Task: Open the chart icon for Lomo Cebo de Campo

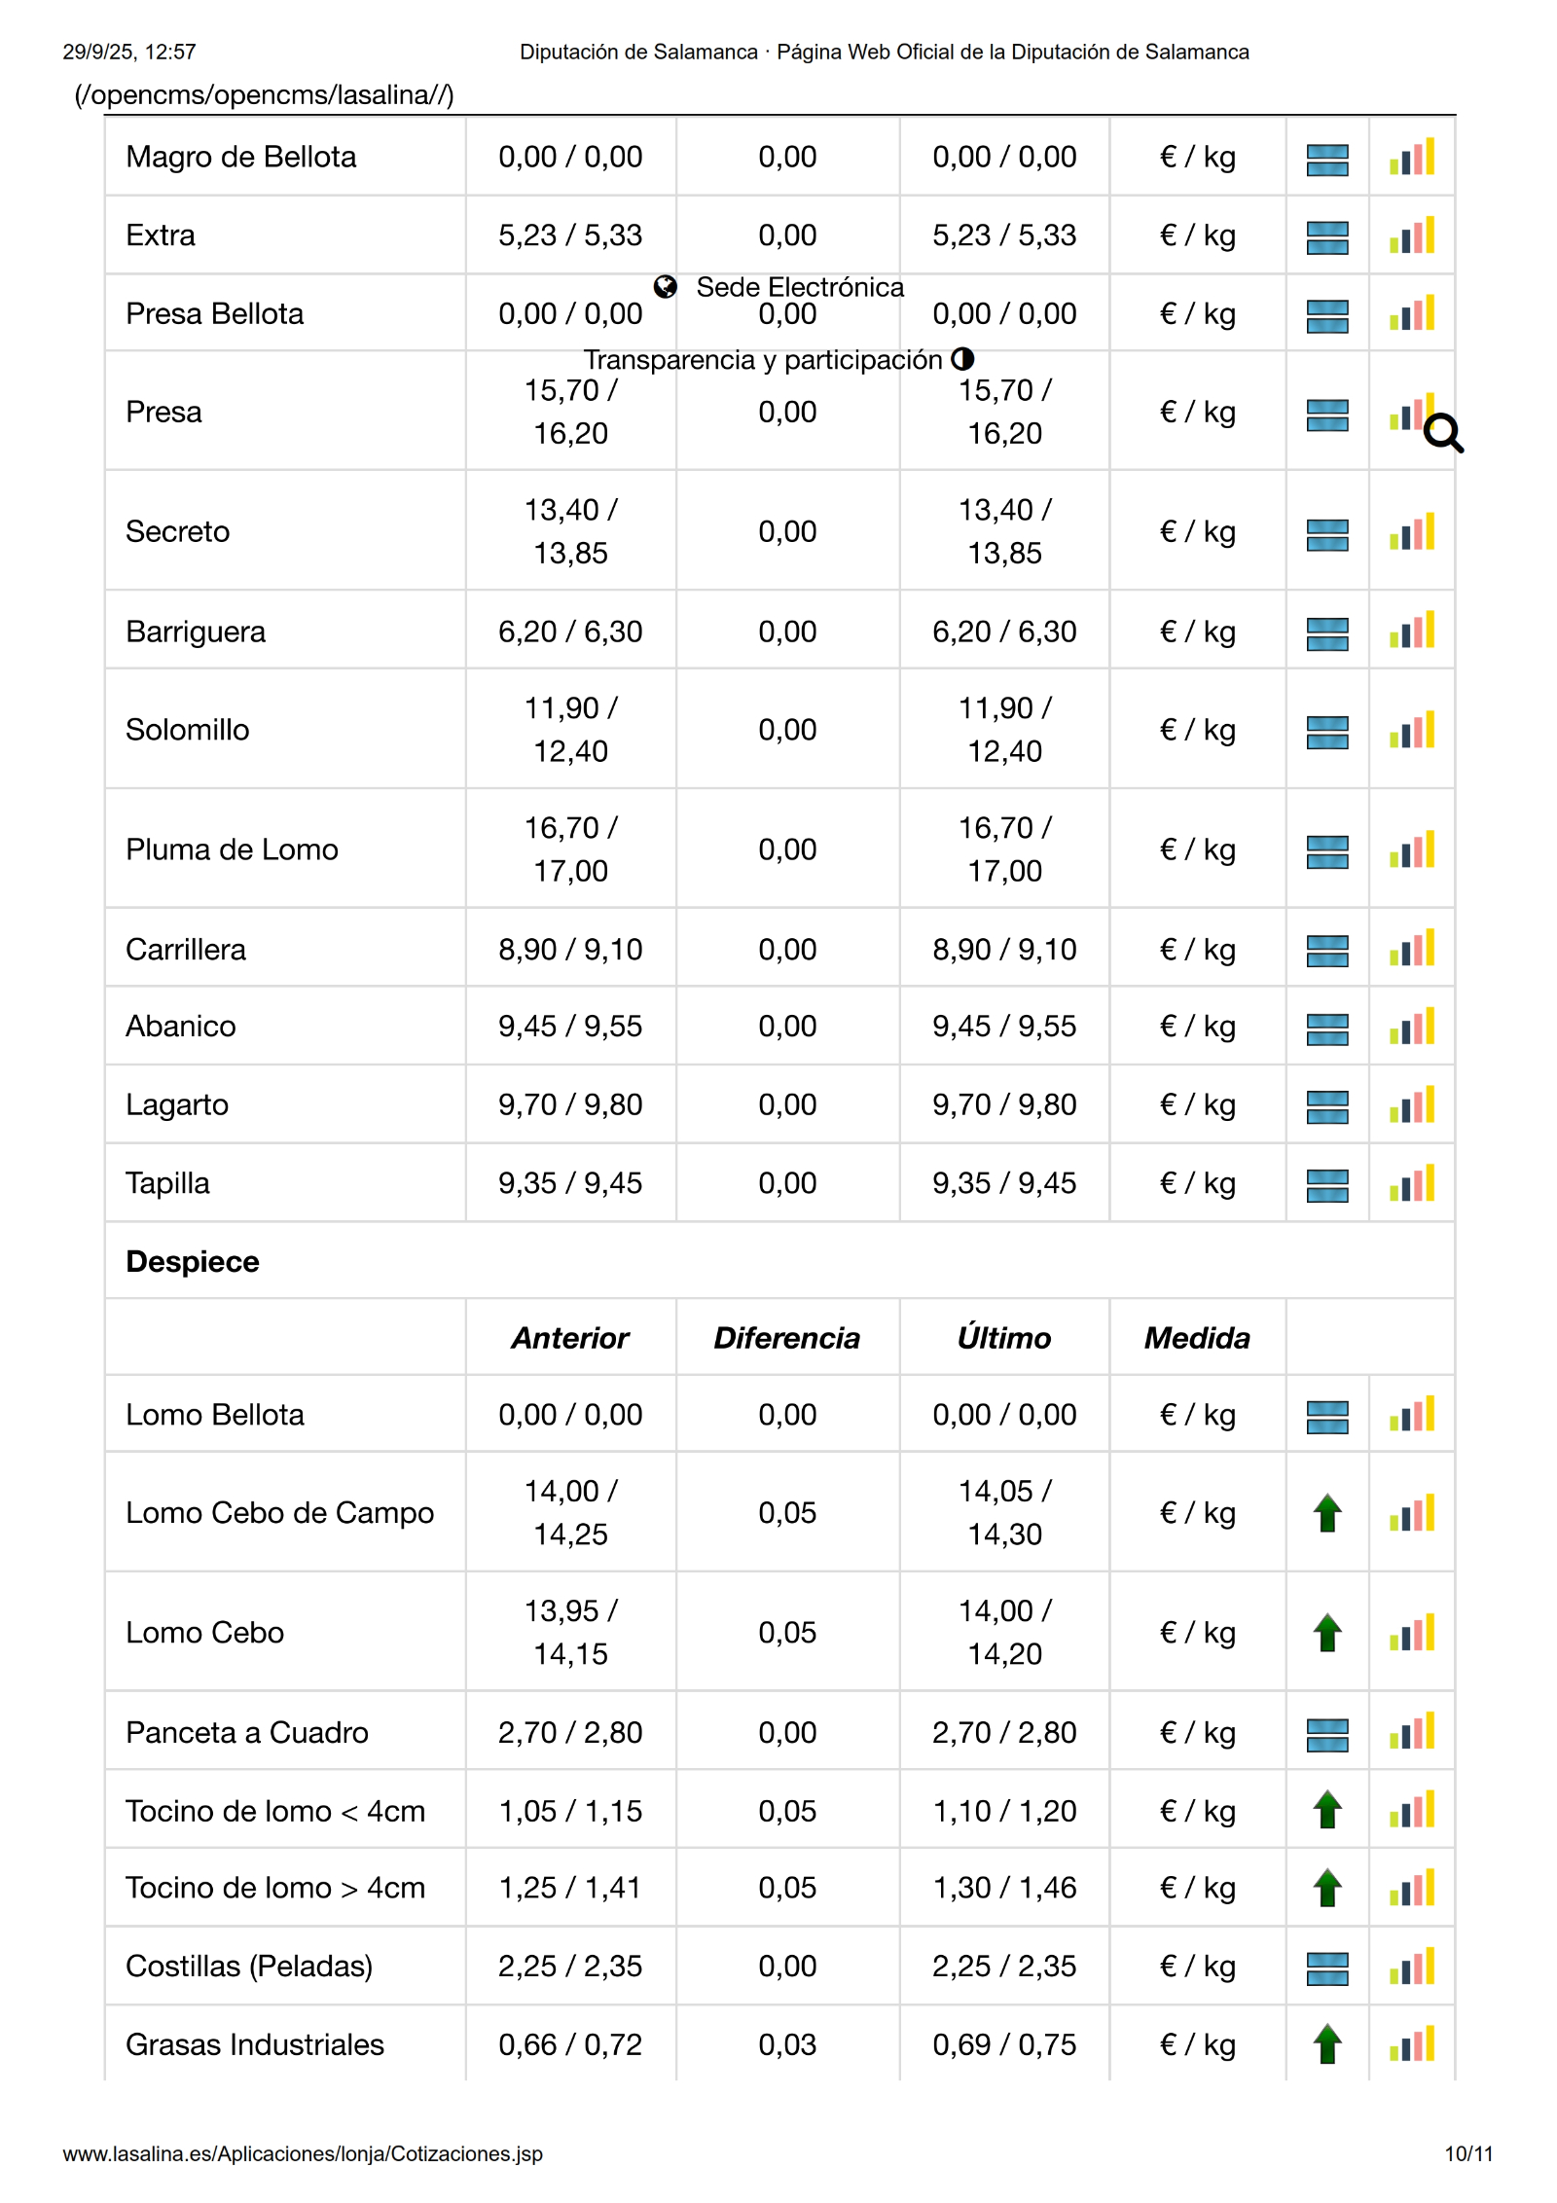Action: click(x=1411, y=1513)
